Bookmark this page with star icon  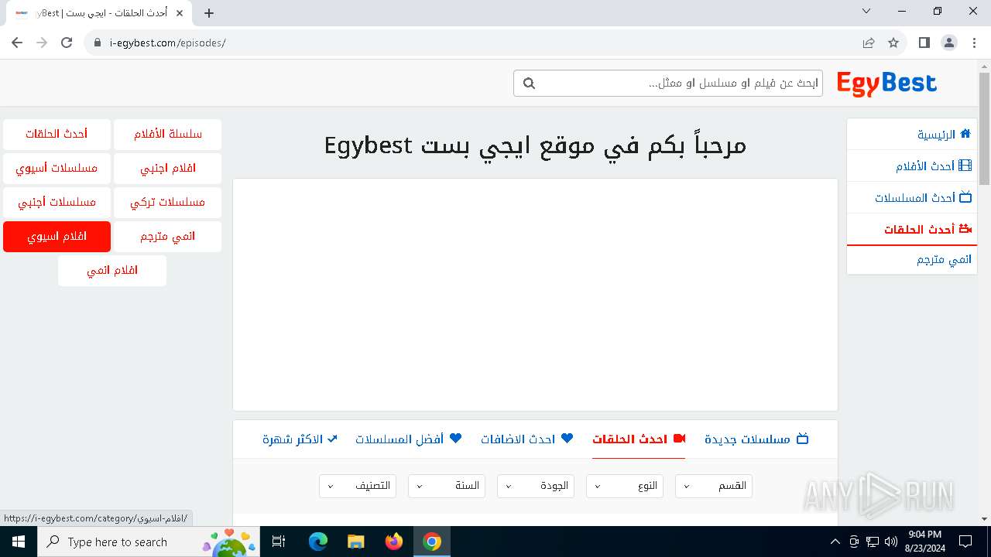pyautogui.click(x=893, y=43)
